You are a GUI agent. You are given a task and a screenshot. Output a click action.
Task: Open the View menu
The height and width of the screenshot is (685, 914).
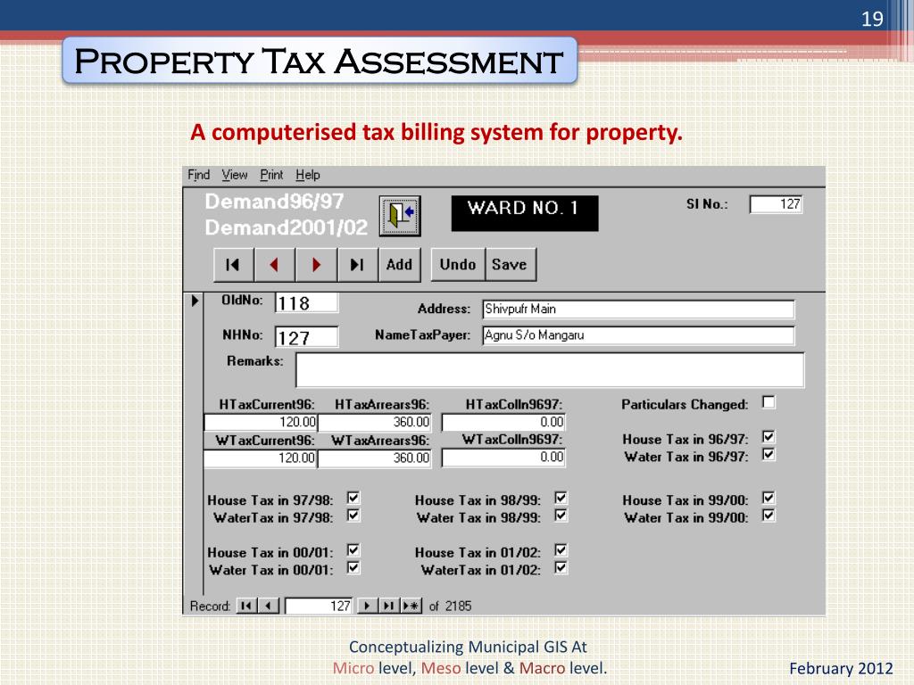235,175
